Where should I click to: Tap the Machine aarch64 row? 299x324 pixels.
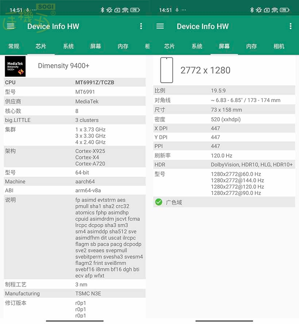(x=75, y=181)
